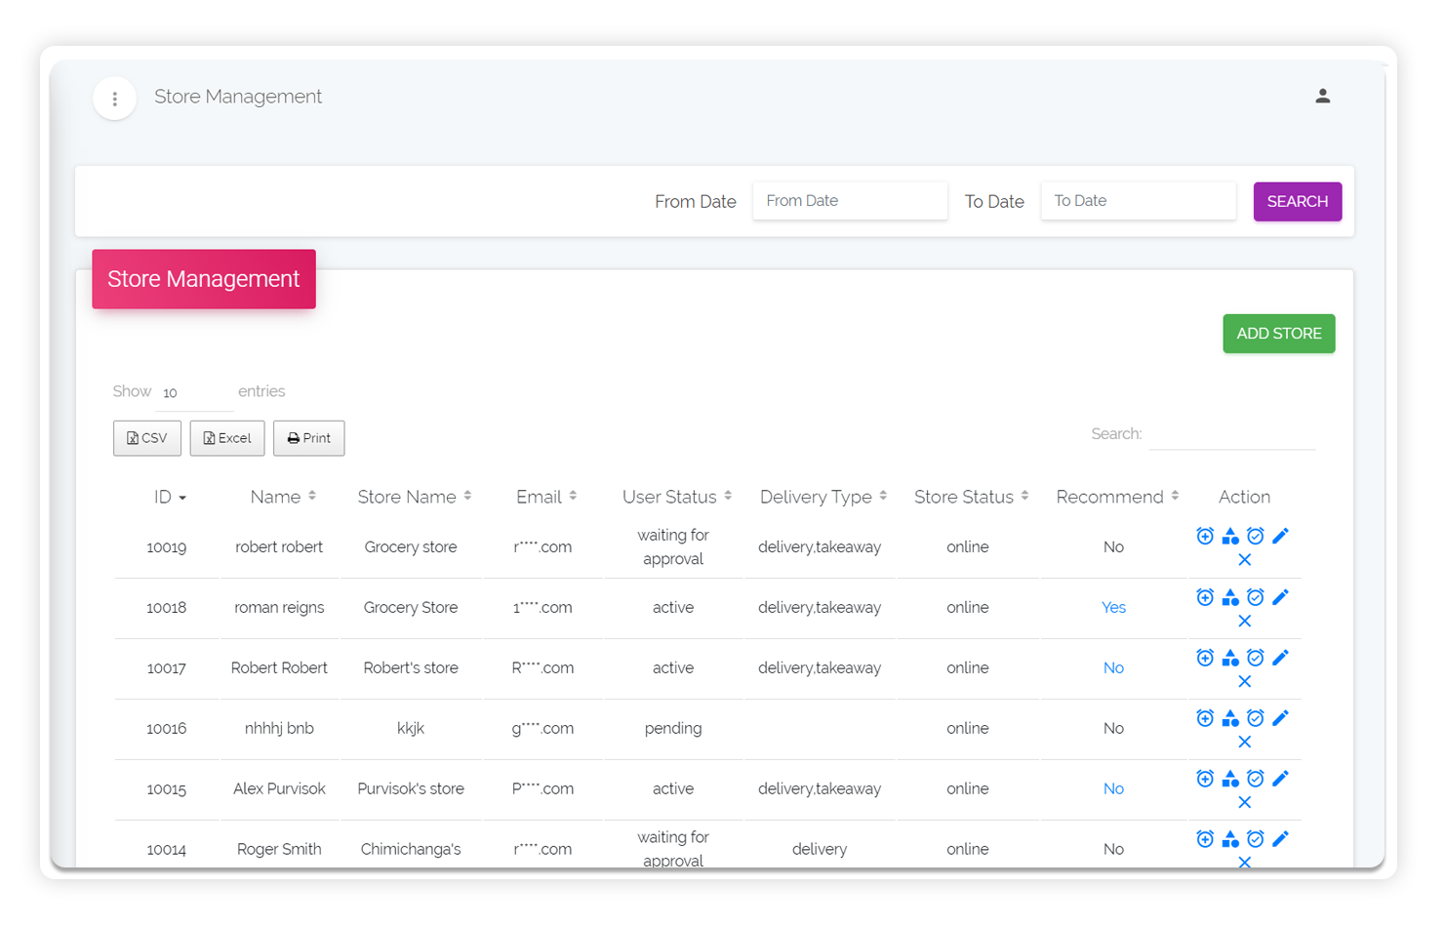Screen dimensions: 1445x927
Task: Delete store 10019 with X icon
Action: pyautogui.click(x=1244, y=560)
